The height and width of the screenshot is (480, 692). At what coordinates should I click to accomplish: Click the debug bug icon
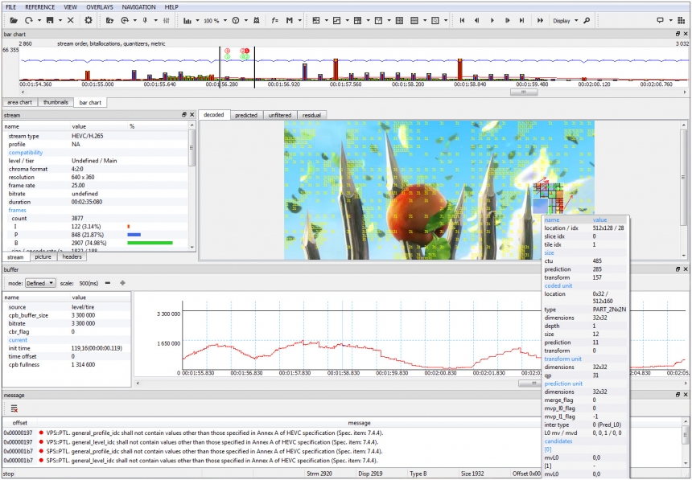[257, 20]
